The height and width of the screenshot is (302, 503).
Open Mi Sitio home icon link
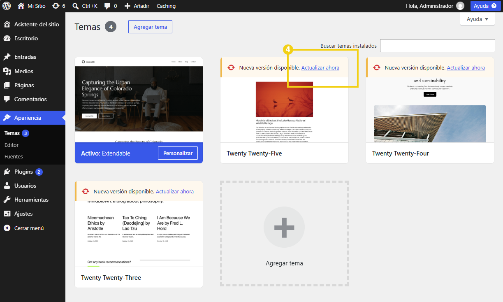pyautogui.click(x=21, y=6)
